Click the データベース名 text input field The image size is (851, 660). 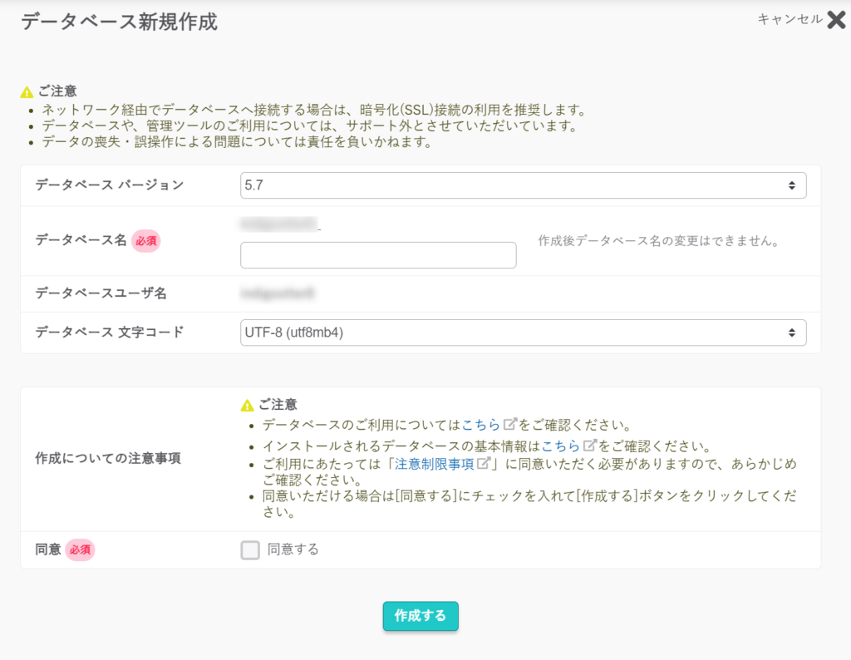click(x=378, y=255)
